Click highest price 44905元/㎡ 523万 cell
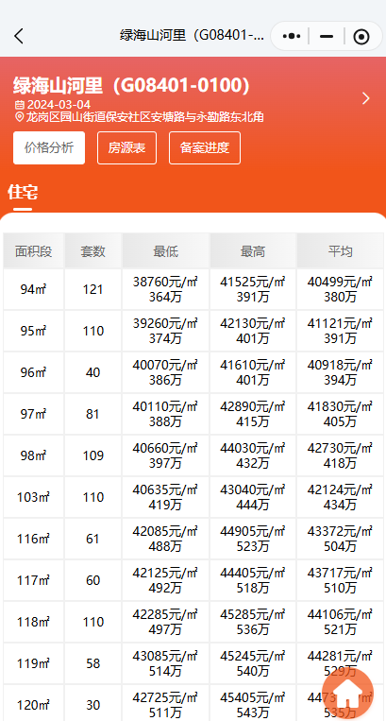Image resolution: width=386 pixels, height=721 pixels. [253, 539]
